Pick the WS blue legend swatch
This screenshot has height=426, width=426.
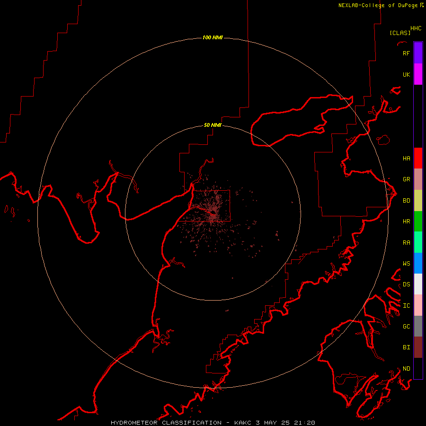click(418, 263)
